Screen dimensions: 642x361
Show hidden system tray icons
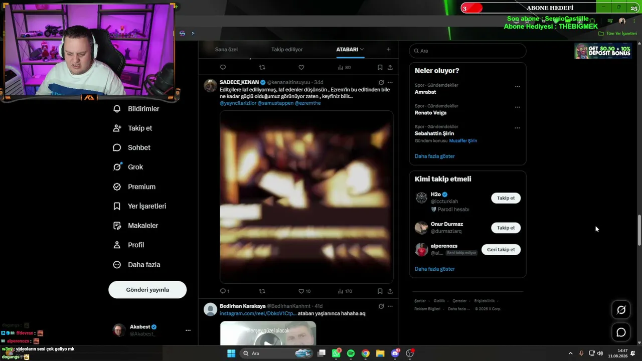570,353
